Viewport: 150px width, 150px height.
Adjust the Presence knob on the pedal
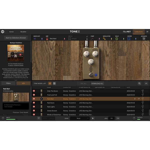(x=95, y=54)
